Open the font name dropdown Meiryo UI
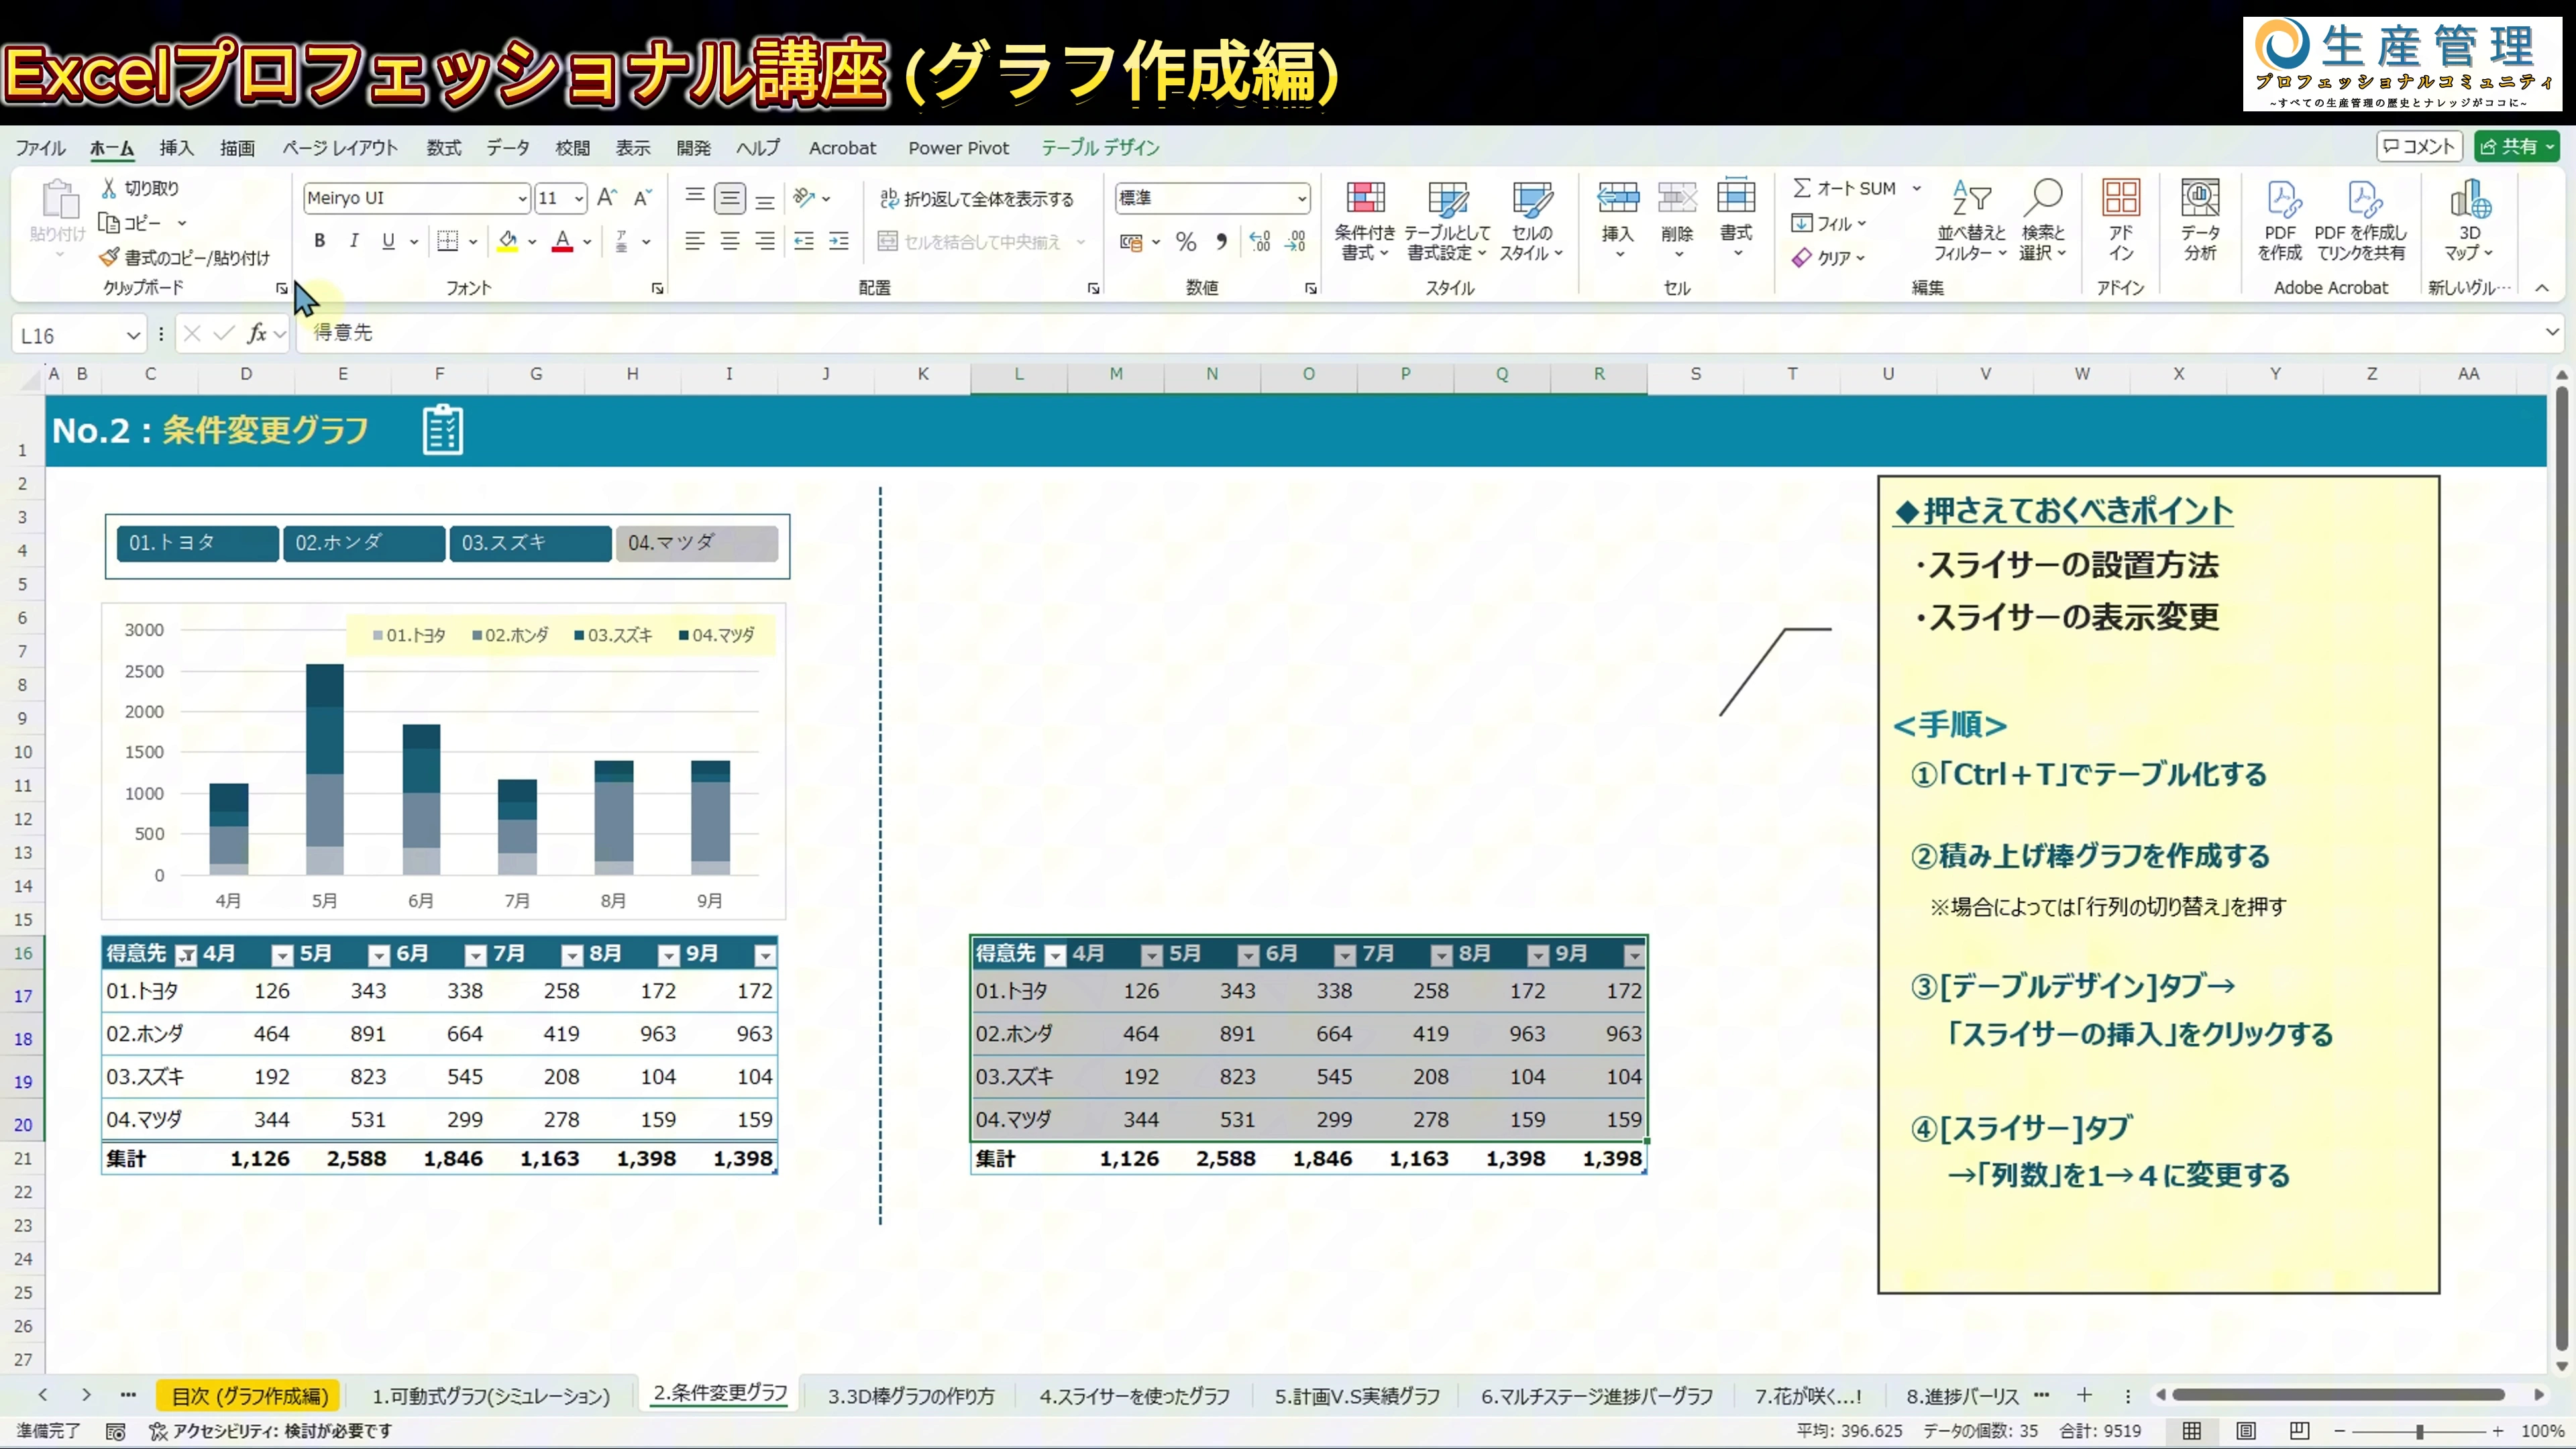Screen dimensions: 2576x1449 (x=521, y=198)
